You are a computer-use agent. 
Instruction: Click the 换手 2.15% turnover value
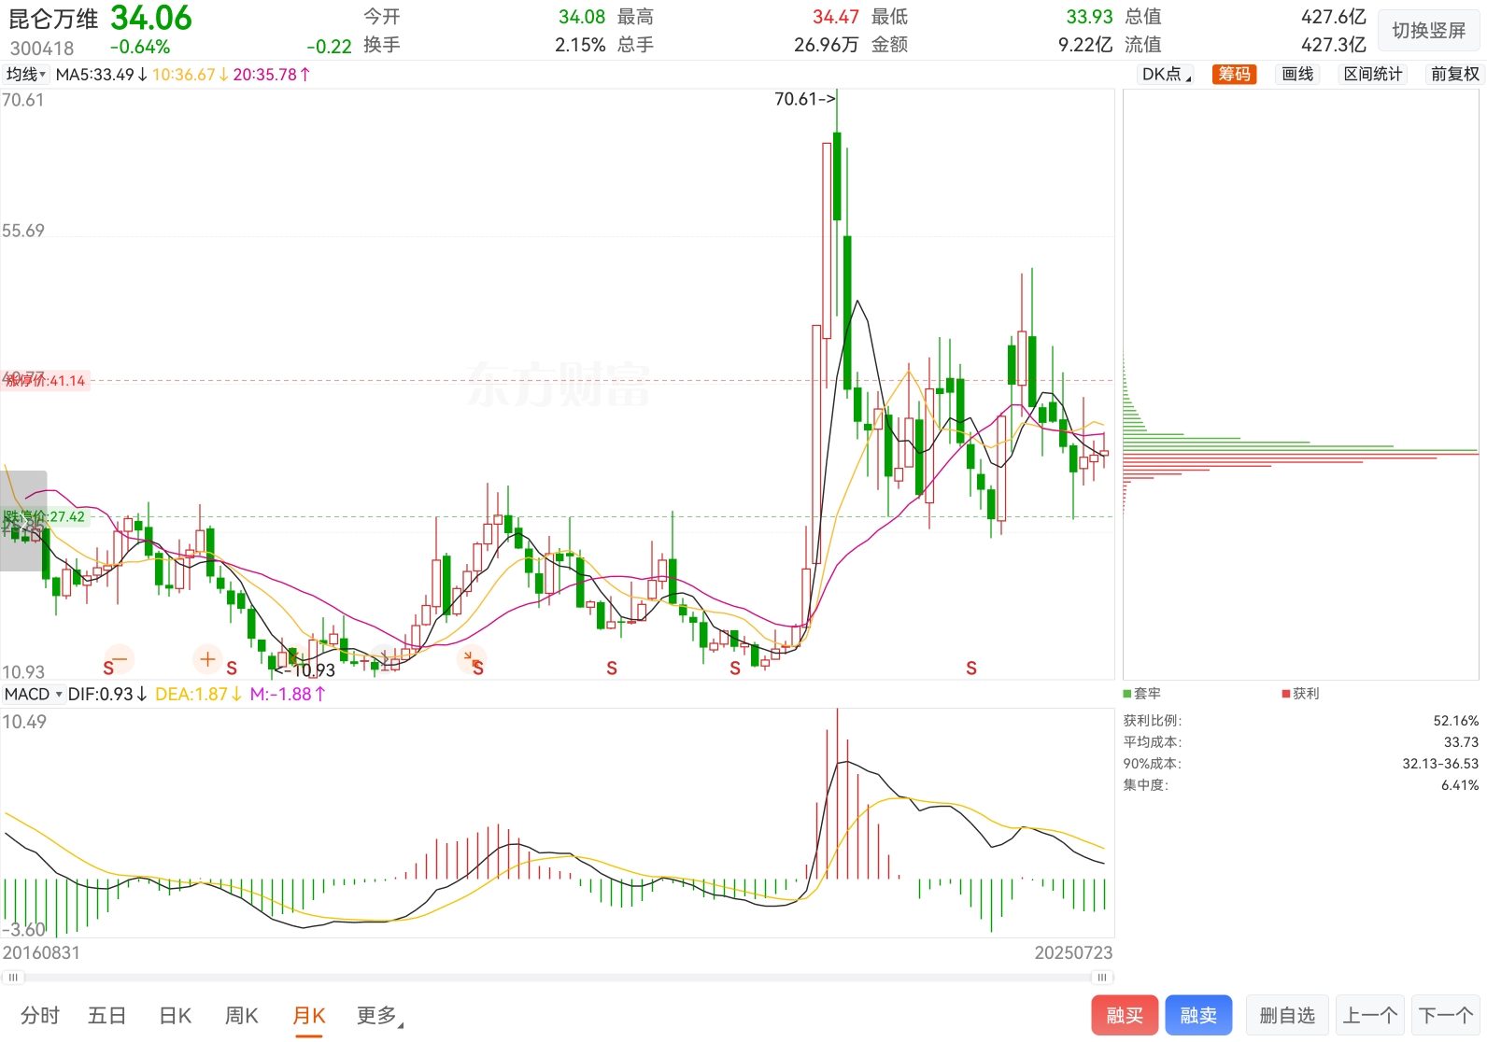[x=580, y=45]
